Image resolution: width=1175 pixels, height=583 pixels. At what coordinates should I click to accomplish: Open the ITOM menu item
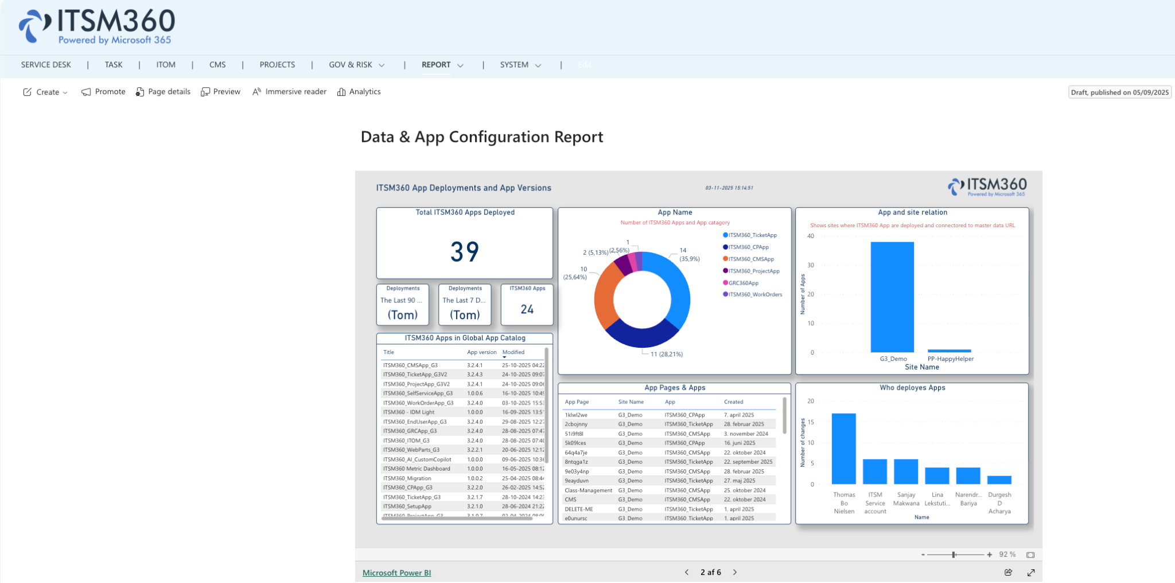click(166, 65)
